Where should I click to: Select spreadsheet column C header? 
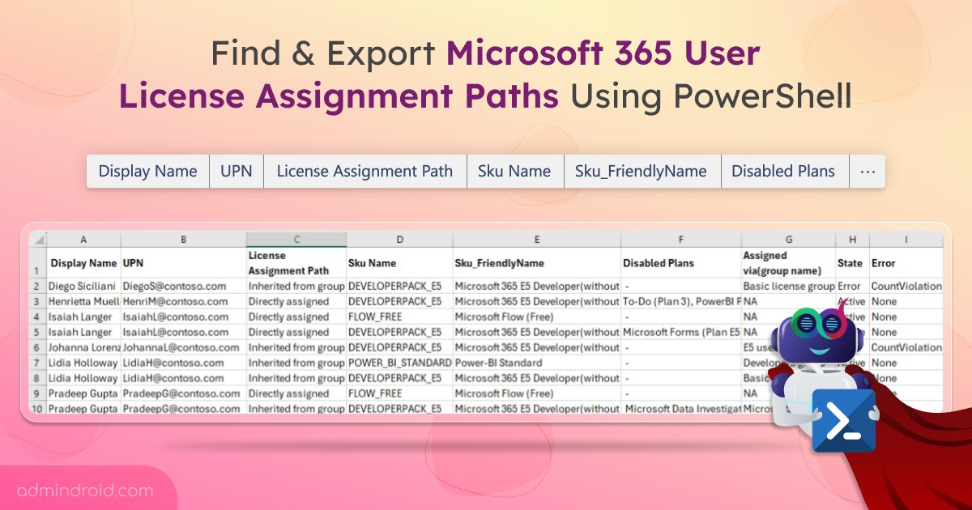296,239
